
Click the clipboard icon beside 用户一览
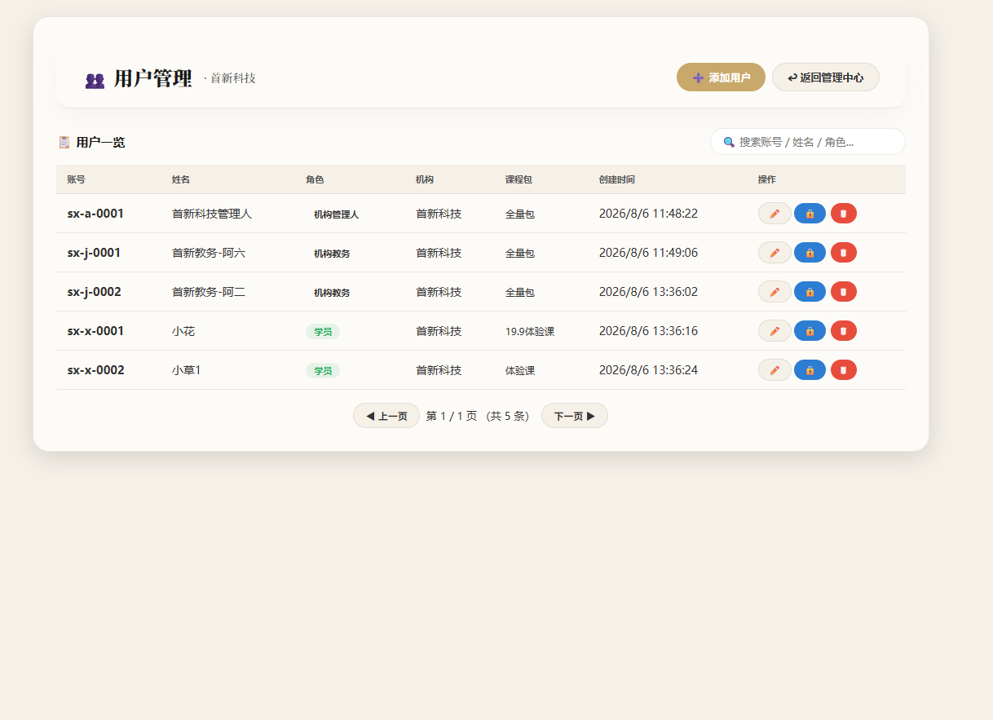tap(64, 142)
